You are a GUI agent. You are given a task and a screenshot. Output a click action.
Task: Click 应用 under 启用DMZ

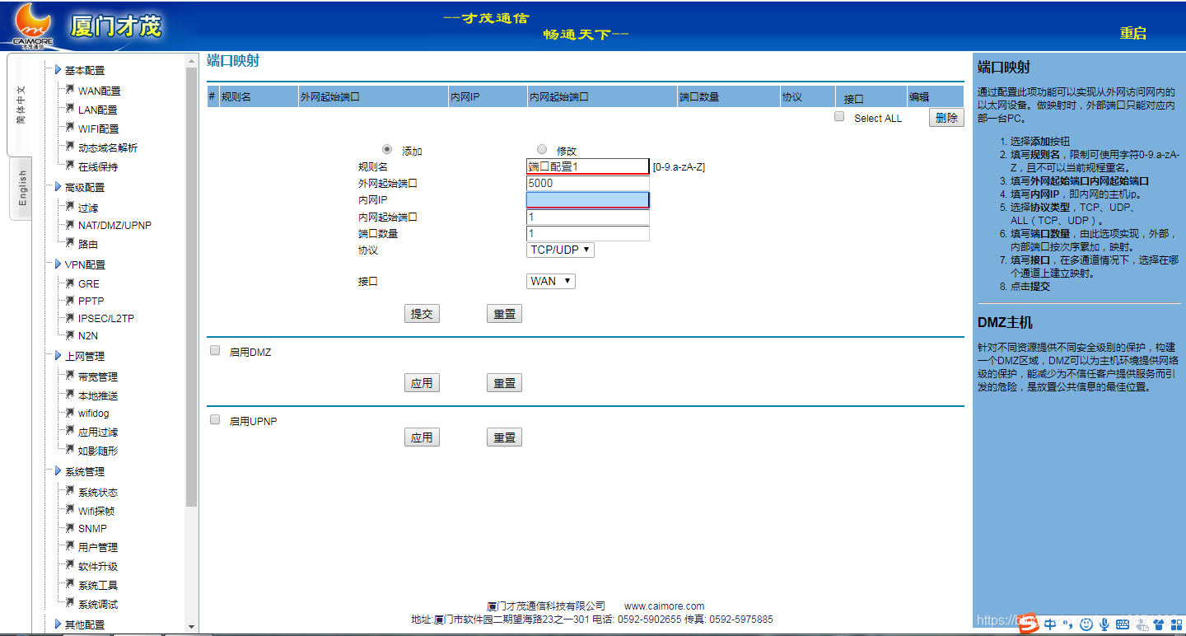click(x=422, y=383)
